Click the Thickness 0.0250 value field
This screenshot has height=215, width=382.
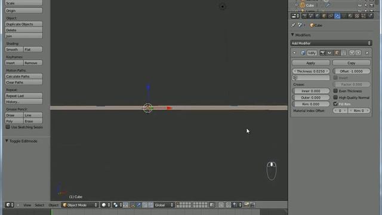[x=310, y=71]
